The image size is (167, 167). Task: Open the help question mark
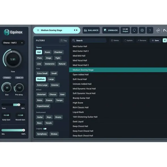[x=150, y=30]
